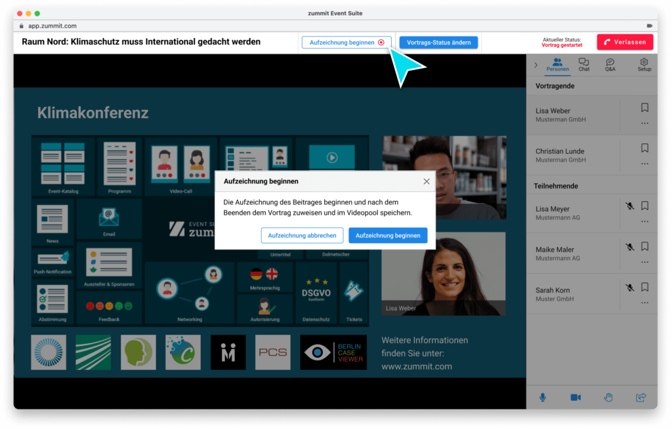
Task: Bookmark Sarah Korn
Action: click(644, 287)
